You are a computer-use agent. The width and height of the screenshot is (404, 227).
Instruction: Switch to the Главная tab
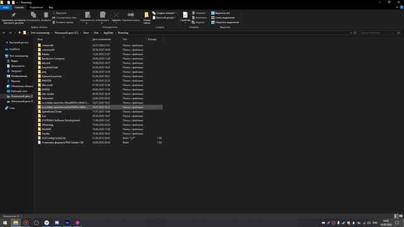pyautogui.click(x=19, y=8)
